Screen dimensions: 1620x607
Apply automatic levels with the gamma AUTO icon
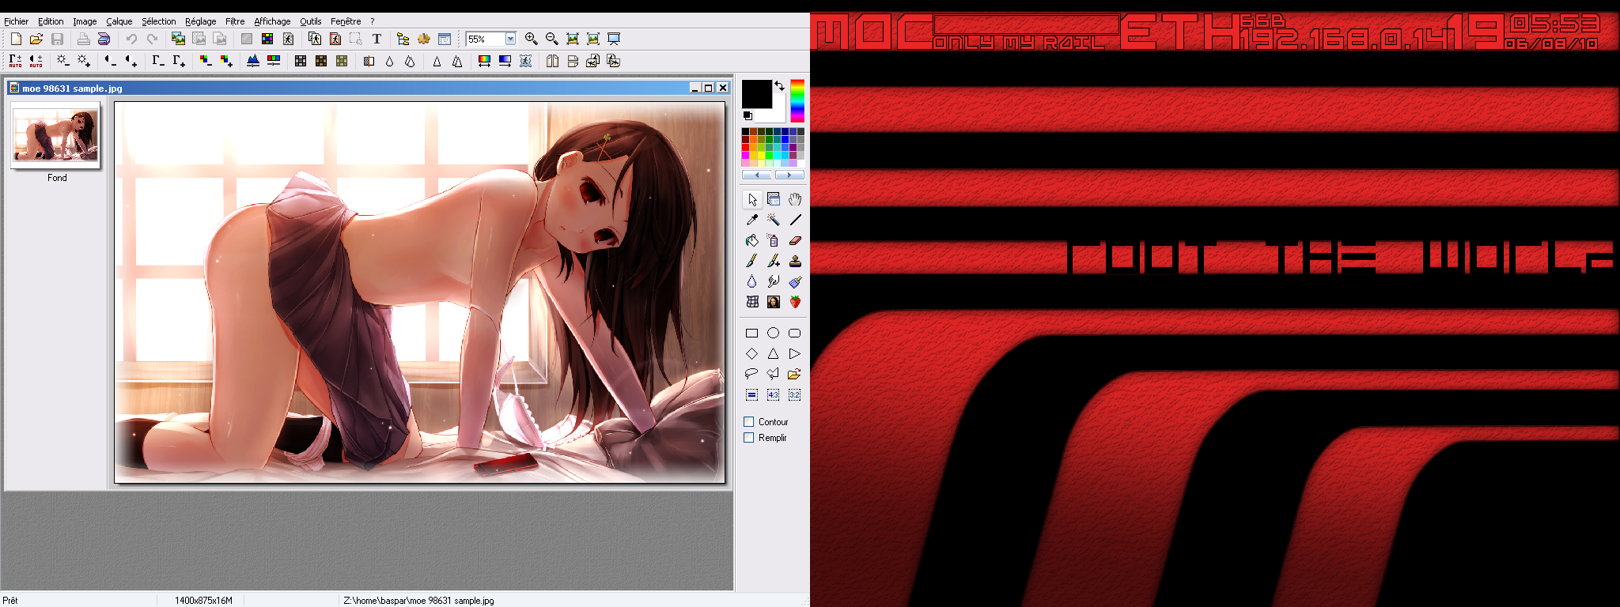point(16,61)
